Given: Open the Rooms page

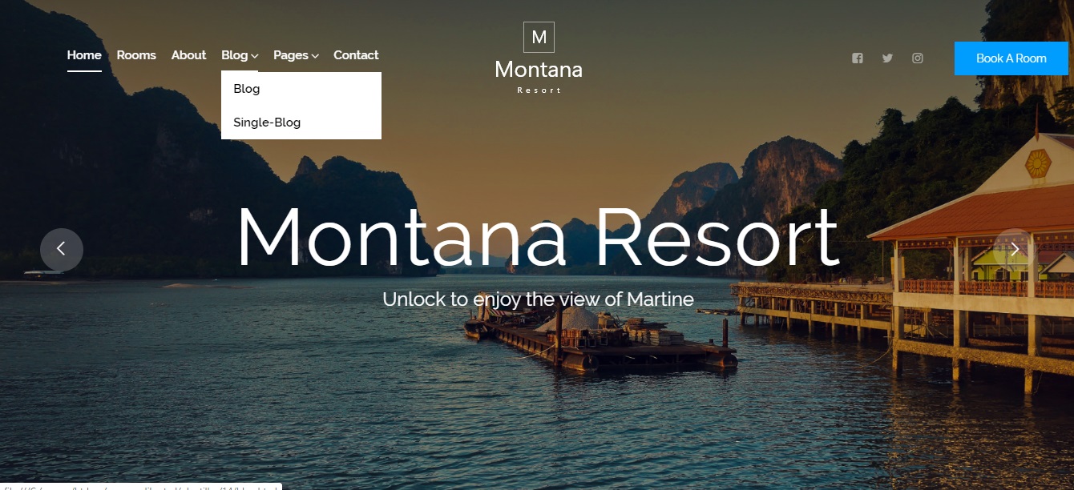Looking at the screenshot, I should 136,55.
